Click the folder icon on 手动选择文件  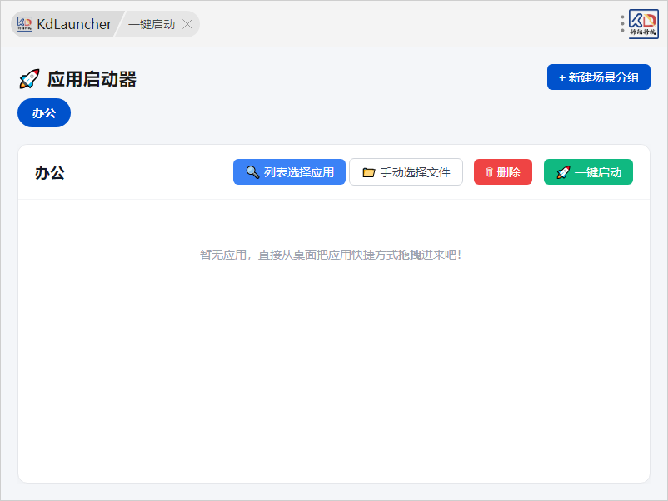coord(369,172)
